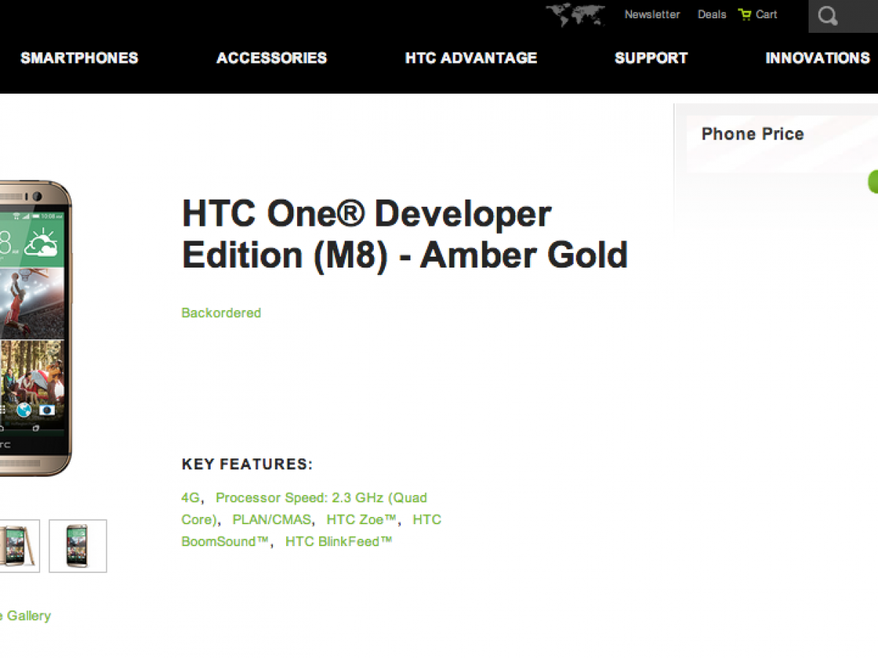Open the Newsletter link
This screenshot has width=878, height=658.
(x=652, y=15)
